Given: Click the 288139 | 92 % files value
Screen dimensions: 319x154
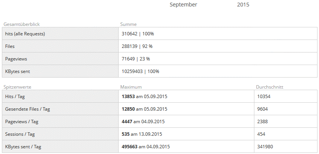Looking at the screenshot, I should 137,46.
